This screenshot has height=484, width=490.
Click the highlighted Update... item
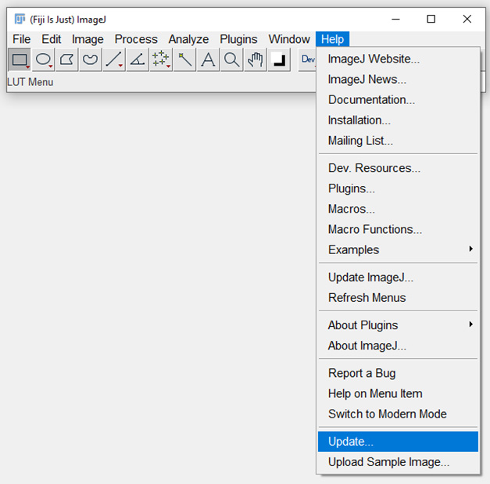(x=398, y=442)
